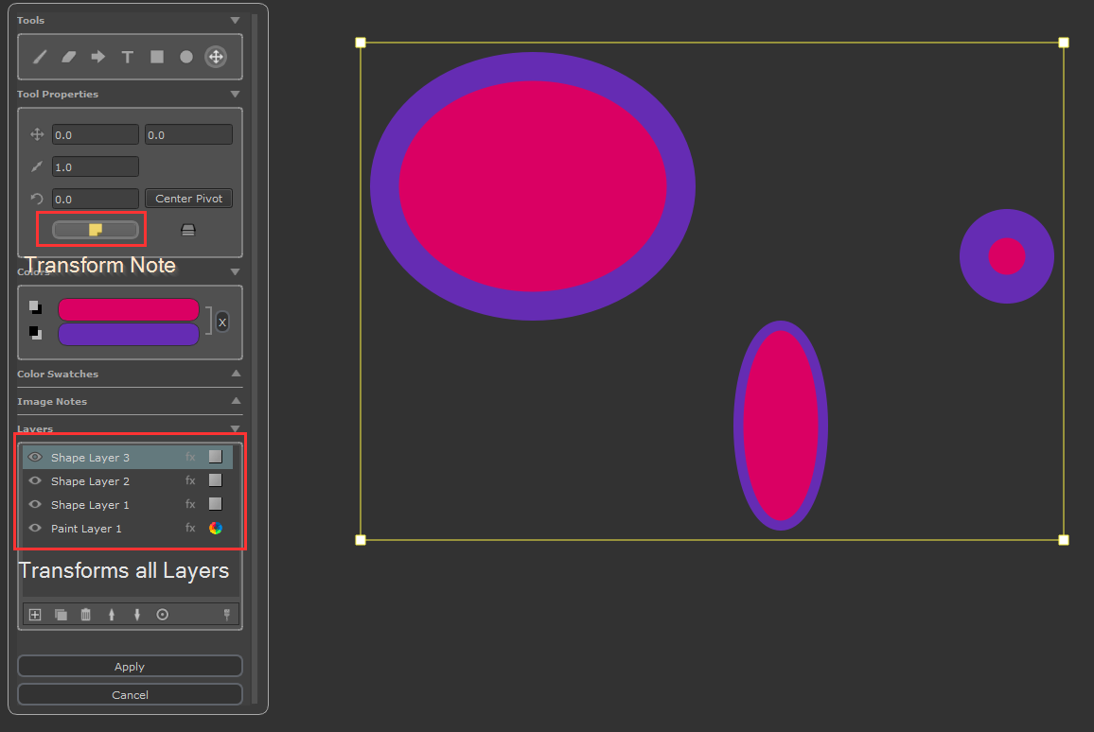Screen dimensions: 1094x732
Task: Click the pink foreground color swatch
Action: (129, 310)
